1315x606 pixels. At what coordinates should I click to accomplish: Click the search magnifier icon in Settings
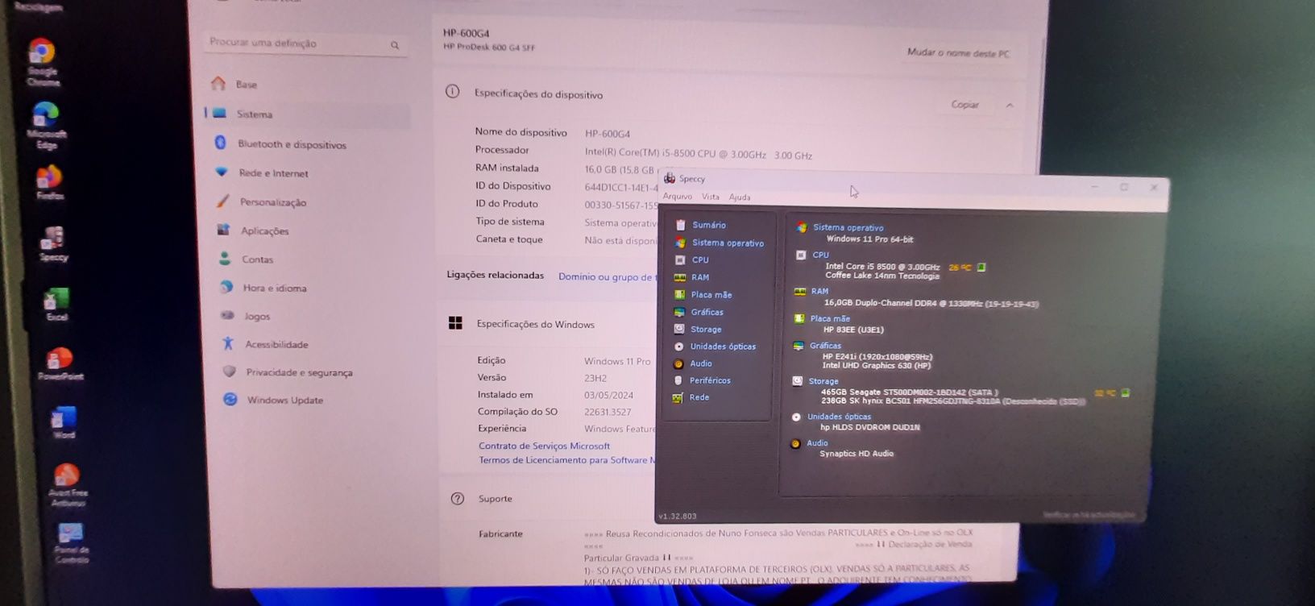(395, 45)
